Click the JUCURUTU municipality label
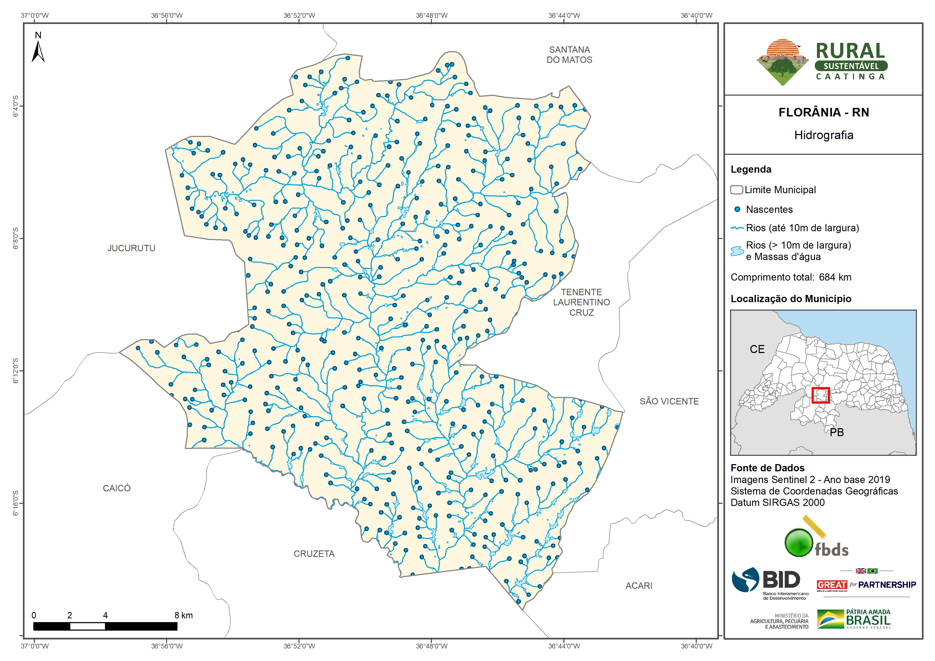Viewport: 935px width, 661px height. point(131,248)
